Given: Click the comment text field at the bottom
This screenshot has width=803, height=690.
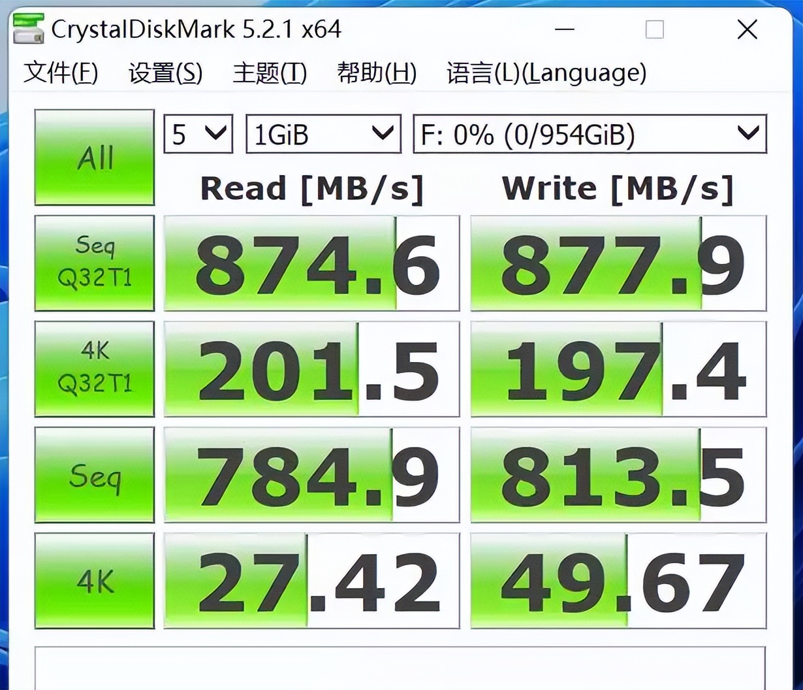Looking at the screenshot, I should [x=400, y=668].
